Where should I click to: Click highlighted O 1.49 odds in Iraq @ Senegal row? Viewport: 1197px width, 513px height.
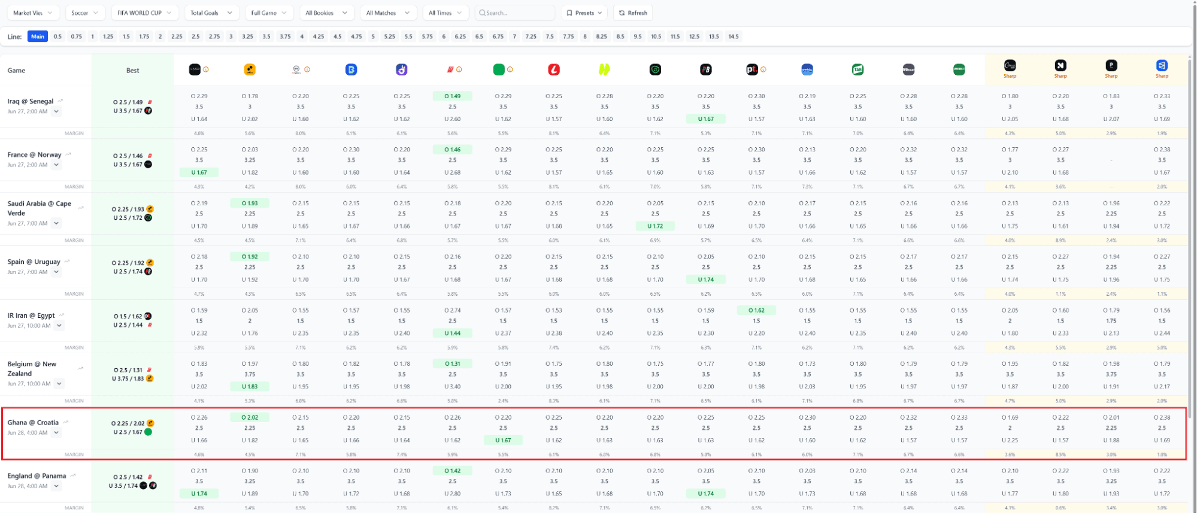[453, 96]
